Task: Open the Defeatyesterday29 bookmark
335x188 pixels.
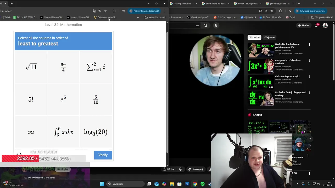Action: click(105, 17)
